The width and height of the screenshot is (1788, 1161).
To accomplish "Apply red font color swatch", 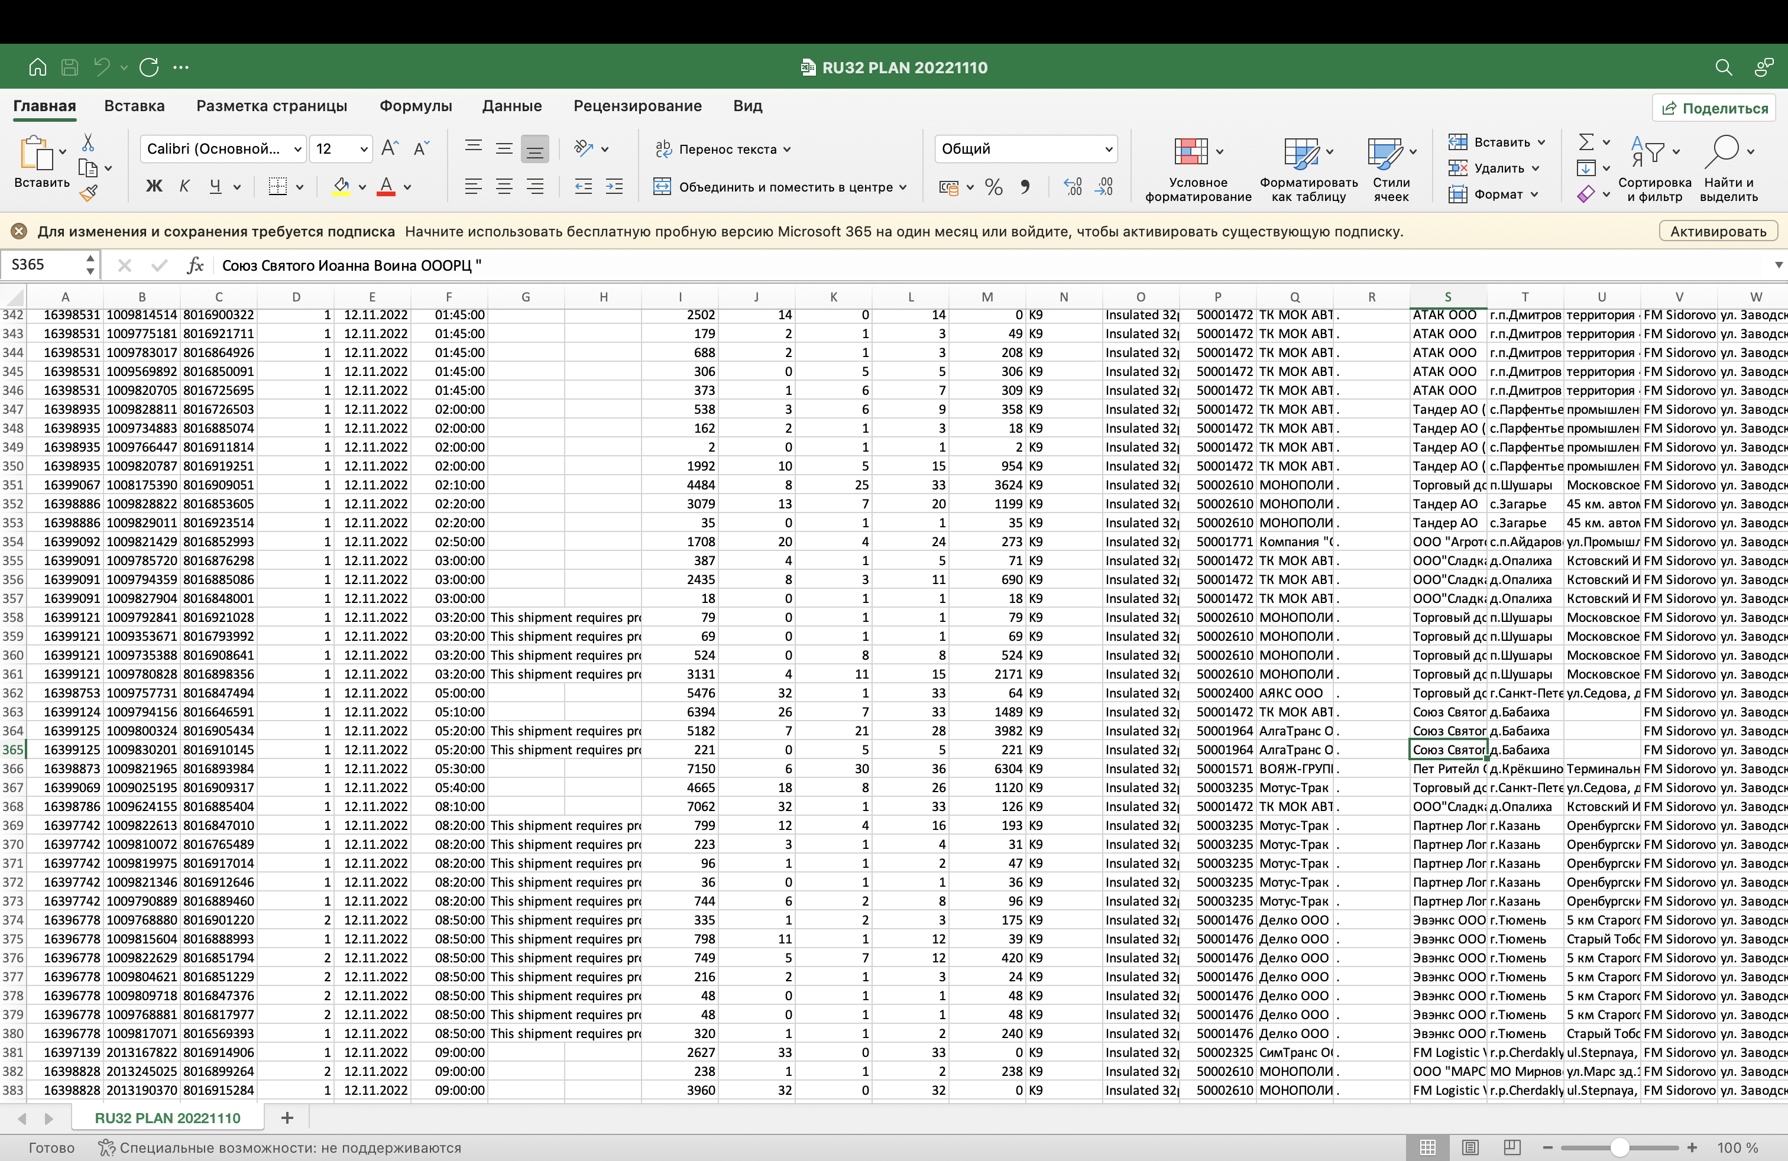I will click(x=386, y=186).
